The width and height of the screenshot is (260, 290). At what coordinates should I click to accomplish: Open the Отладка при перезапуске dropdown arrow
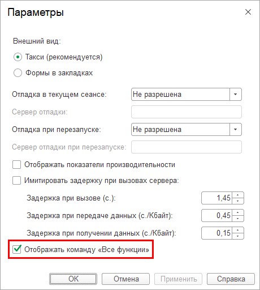[236, 129]
